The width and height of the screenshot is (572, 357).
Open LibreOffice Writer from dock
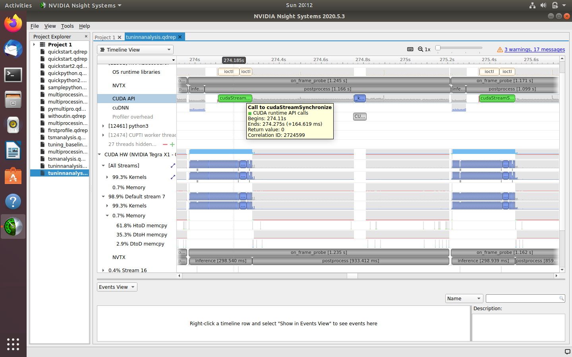(x=13, y=151)
